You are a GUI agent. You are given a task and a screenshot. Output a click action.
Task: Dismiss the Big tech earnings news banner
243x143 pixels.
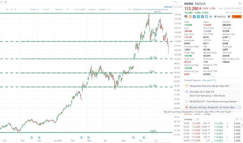[x=240, y=107]
